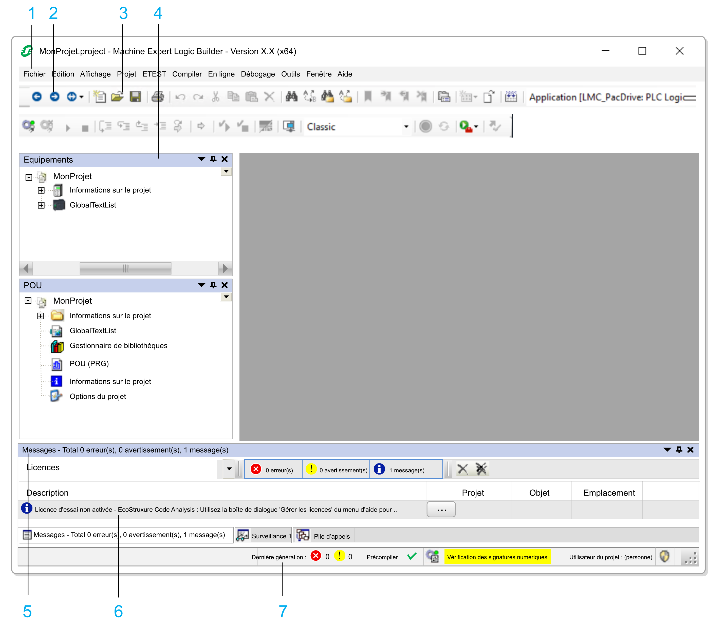Image resolution: width=708 pixels, height=626 pixels.
Task: Click the Replace toolbar icon
Action: click(309, 96)
